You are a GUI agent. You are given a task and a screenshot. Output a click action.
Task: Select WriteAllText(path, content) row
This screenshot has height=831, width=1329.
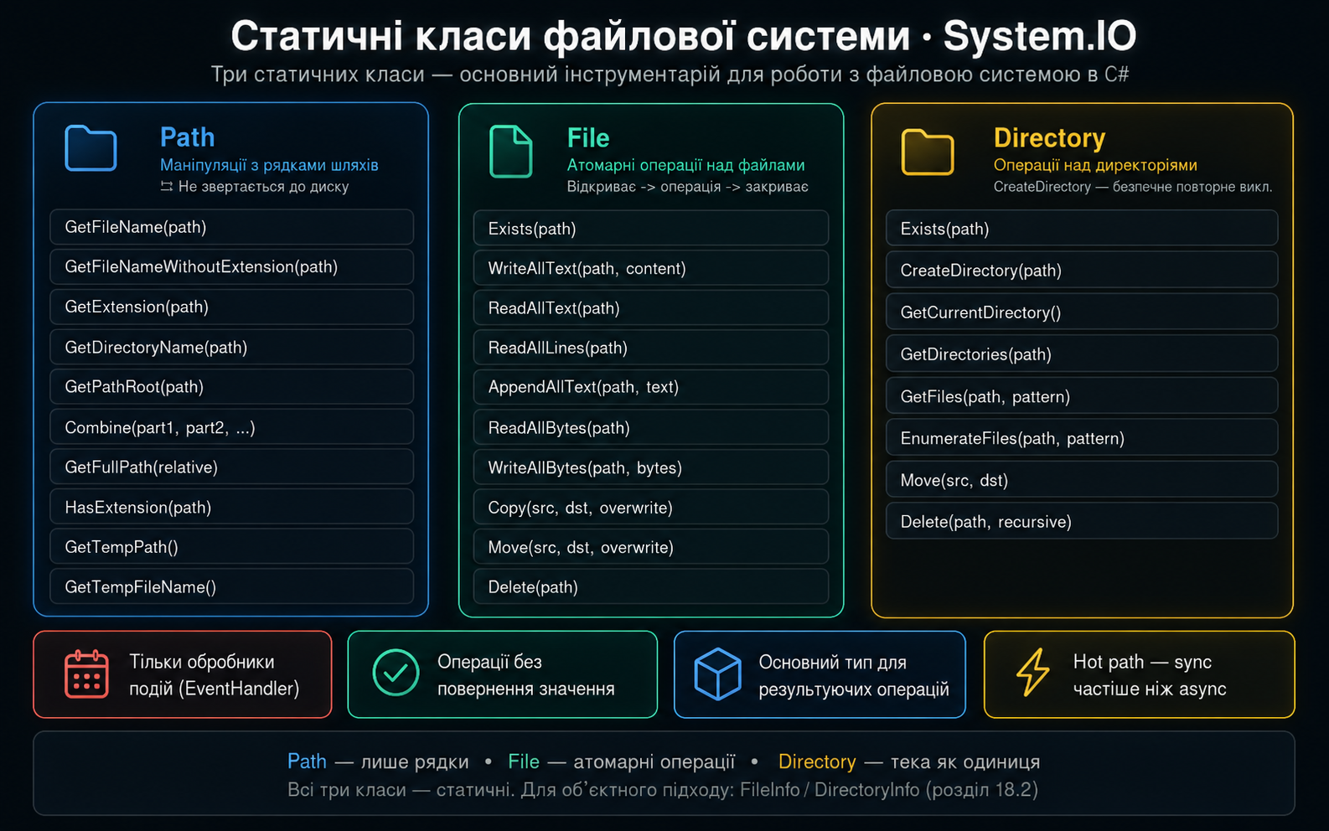651,268
